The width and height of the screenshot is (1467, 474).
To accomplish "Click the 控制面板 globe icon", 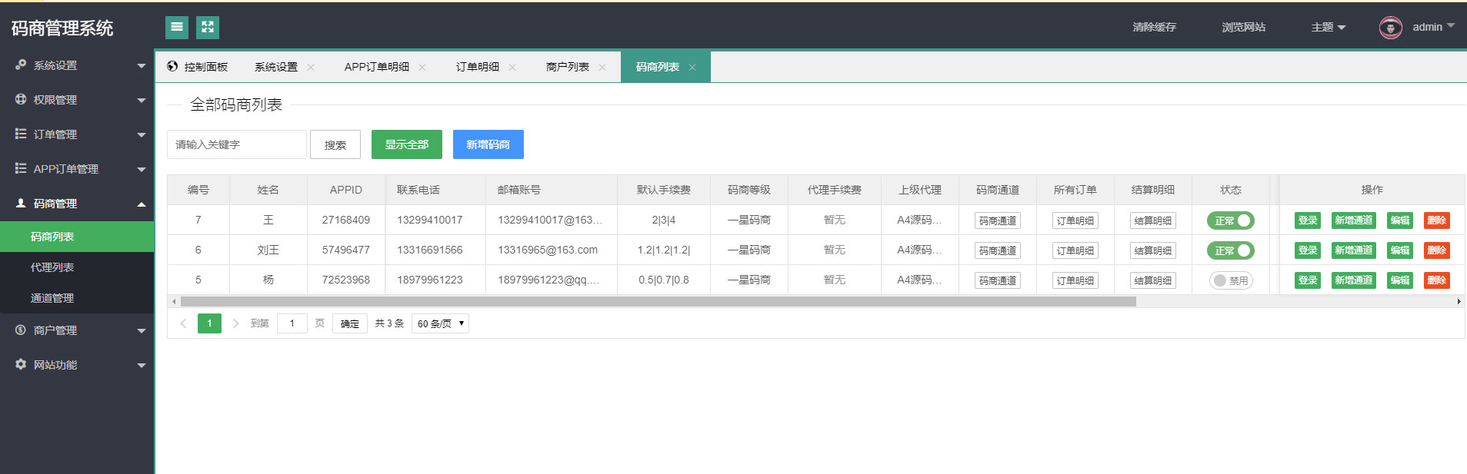I will click(172, 67).
